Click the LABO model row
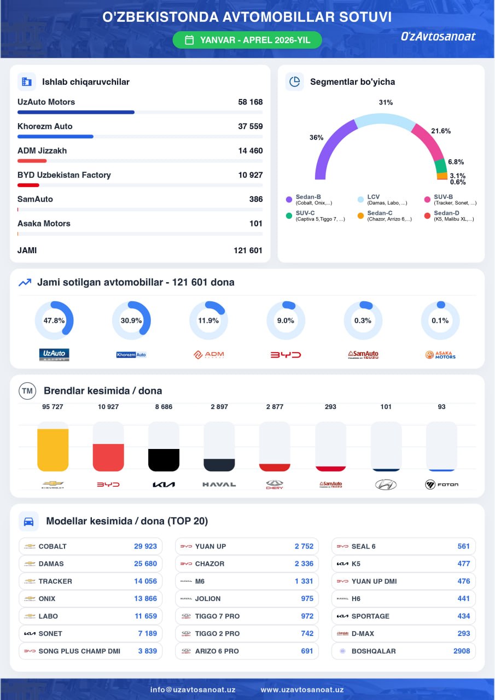The width and height of the screenshot is (495, 700). tap(91, 616)
